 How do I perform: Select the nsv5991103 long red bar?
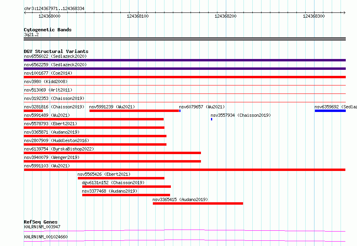pyautogui.click(x=185, y=170)
